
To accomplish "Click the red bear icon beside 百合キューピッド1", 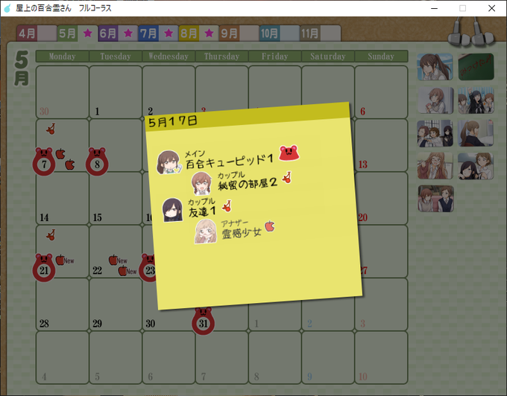I will pos(289,153).
